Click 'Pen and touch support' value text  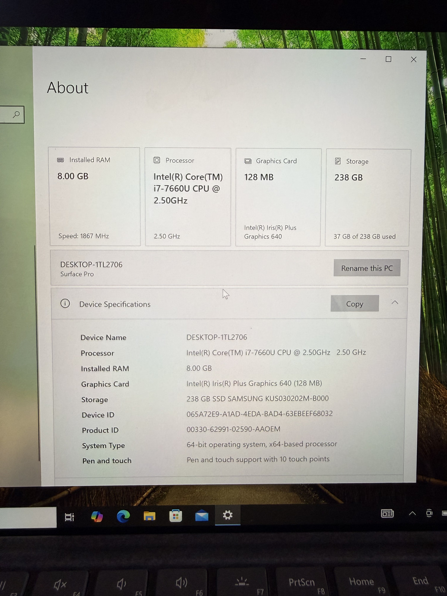pos(258,459)
